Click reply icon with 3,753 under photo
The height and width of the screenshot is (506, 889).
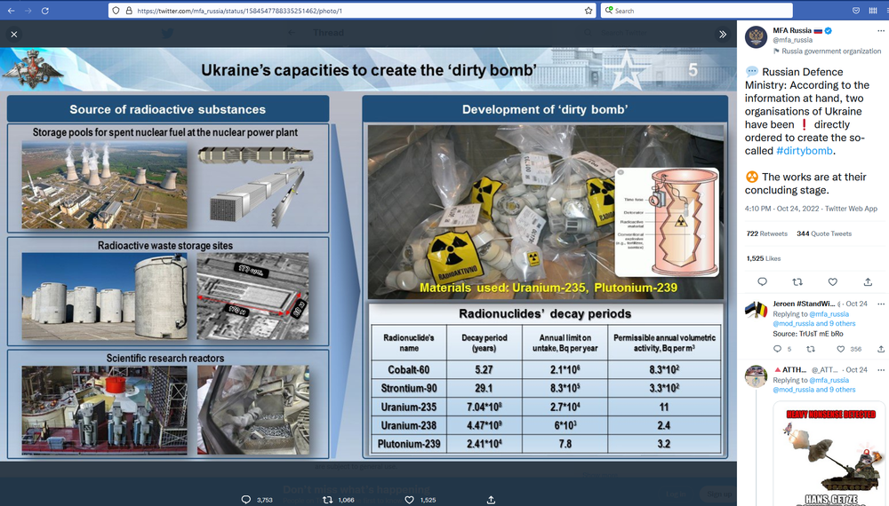245,500
